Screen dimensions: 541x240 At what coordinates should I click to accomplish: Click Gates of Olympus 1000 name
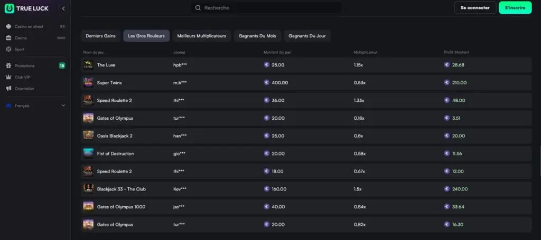tap(121, 207)
